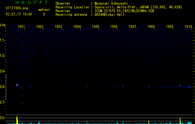Click the tall yellow power peak before 1901
This screenshot has height=124, width=195.
(17, 120)
